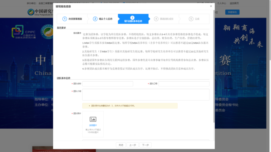Click the CPIPC logo on banner

(x=24, y=32)
